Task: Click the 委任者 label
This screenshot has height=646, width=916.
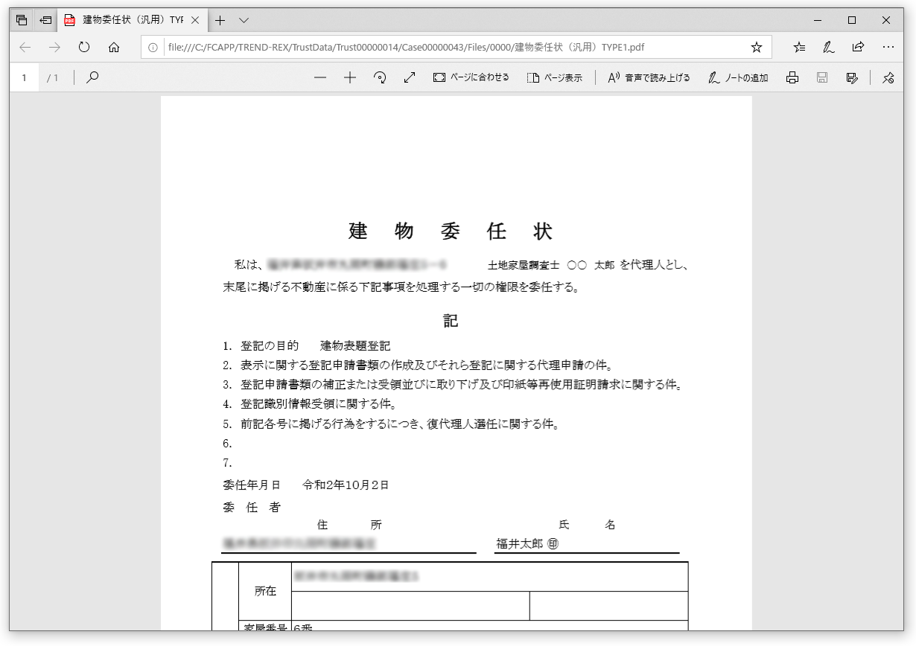Action: point(252,508)
